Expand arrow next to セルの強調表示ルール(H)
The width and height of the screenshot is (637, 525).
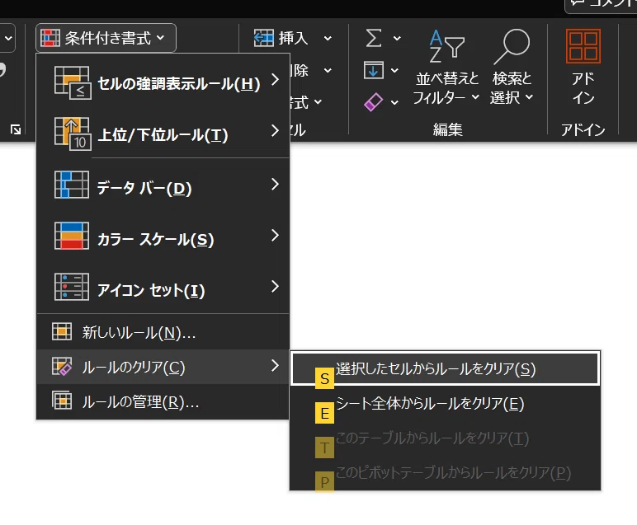[275, 79]
